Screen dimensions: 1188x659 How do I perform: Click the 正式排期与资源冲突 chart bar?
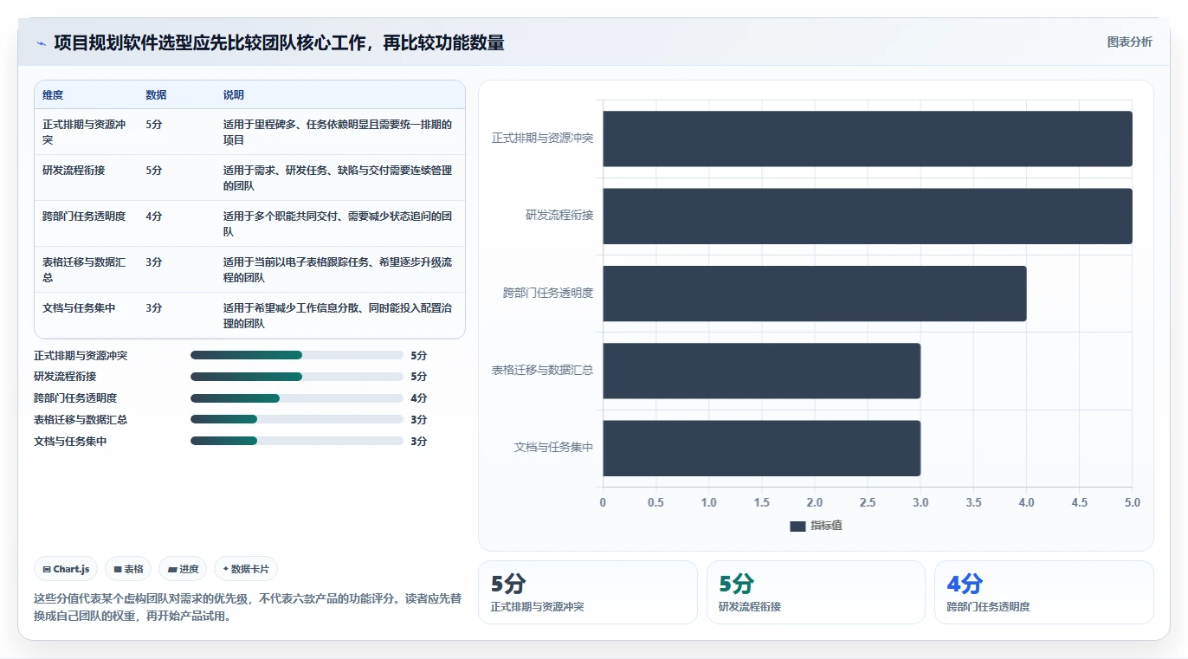[868, 139]
